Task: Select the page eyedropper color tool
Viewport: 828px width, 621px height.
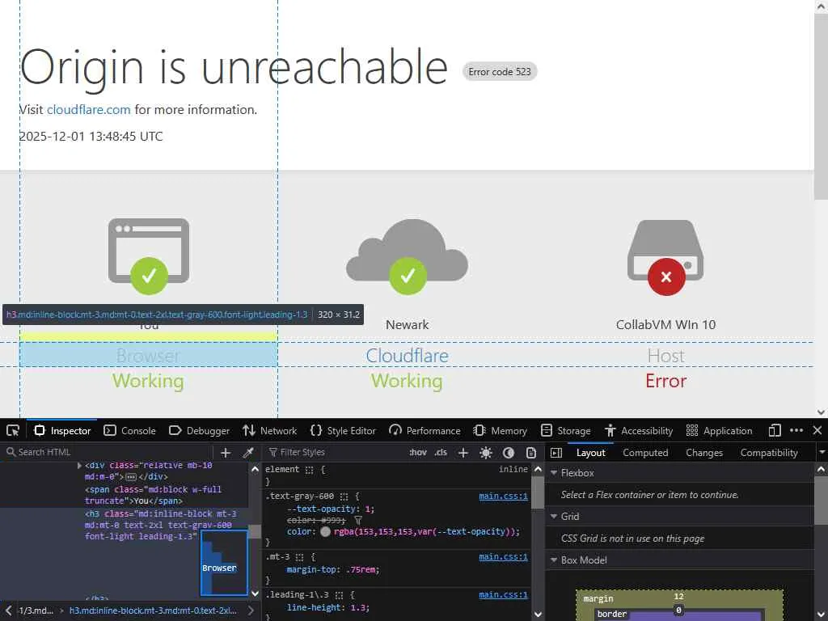Action: point(247,453)
